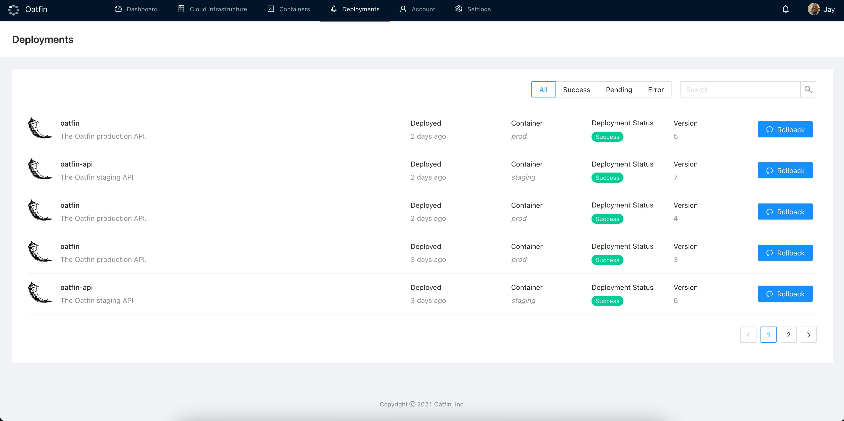This screenshot has height=421, width=844.
Task: Click the Cloud Infrastructure server icon
Action: 181,9
